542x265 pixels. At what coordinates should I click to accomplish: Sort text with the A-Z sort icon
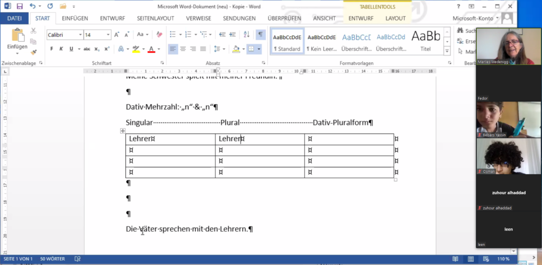coord(247,34)
